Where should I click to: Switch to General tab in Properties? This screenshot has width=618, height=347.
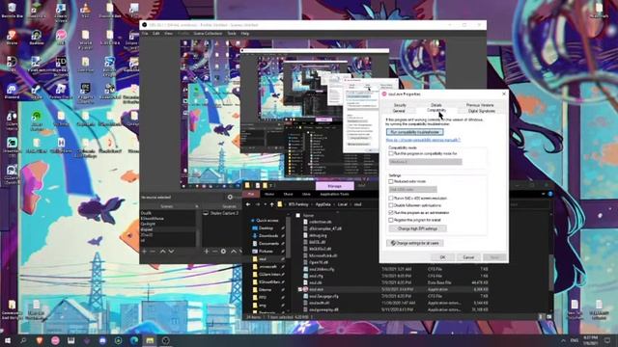point(399,111)
